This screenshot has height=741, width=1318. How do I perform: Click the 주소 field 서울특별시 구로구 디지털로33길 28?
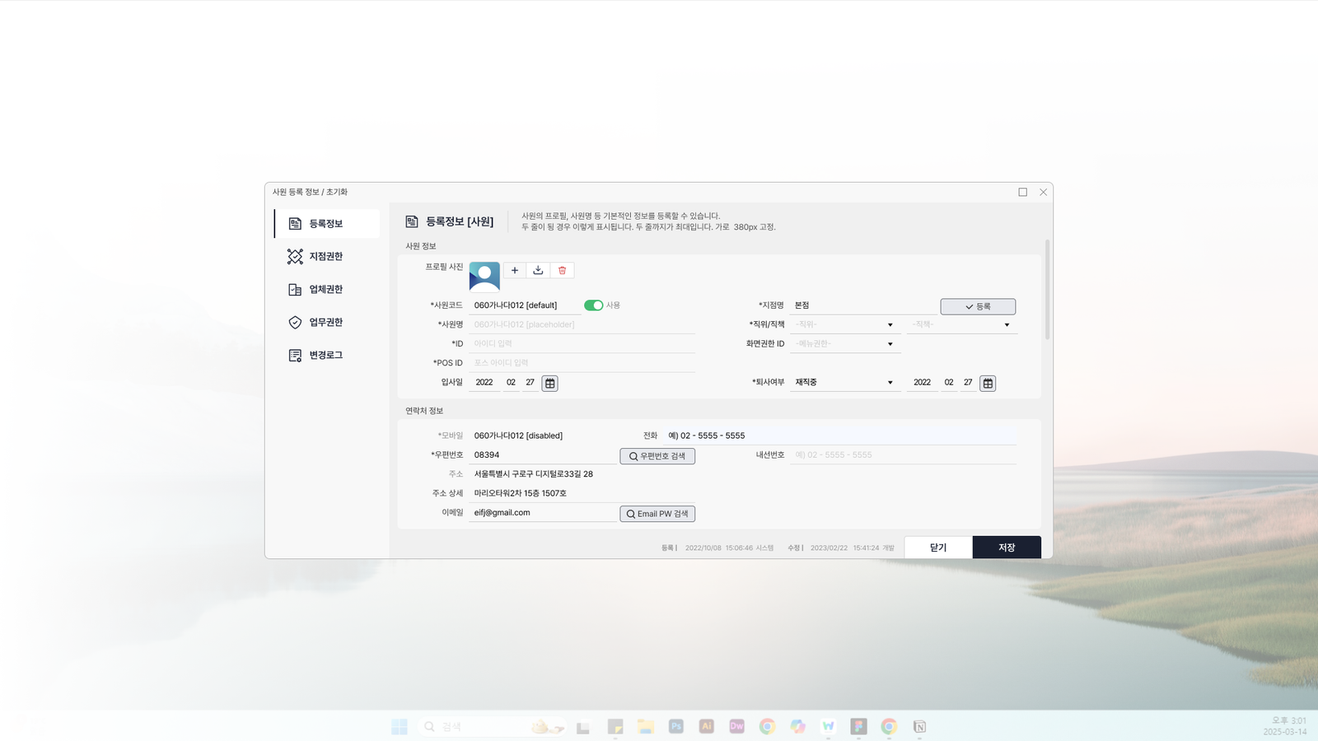click(x=582, y=474)
